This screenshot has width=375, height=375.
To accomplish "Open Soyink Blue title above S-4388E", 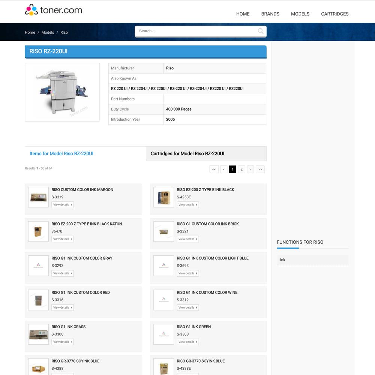I will pos(201,361).
